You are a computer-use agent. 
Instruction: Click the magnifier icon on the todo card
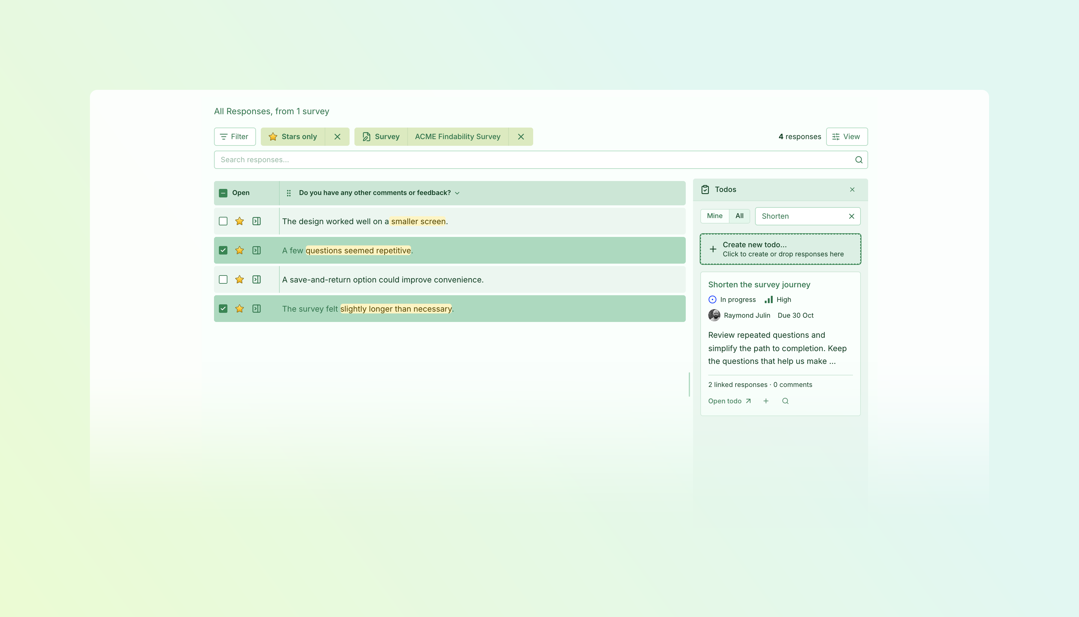[x=785, y=401]
